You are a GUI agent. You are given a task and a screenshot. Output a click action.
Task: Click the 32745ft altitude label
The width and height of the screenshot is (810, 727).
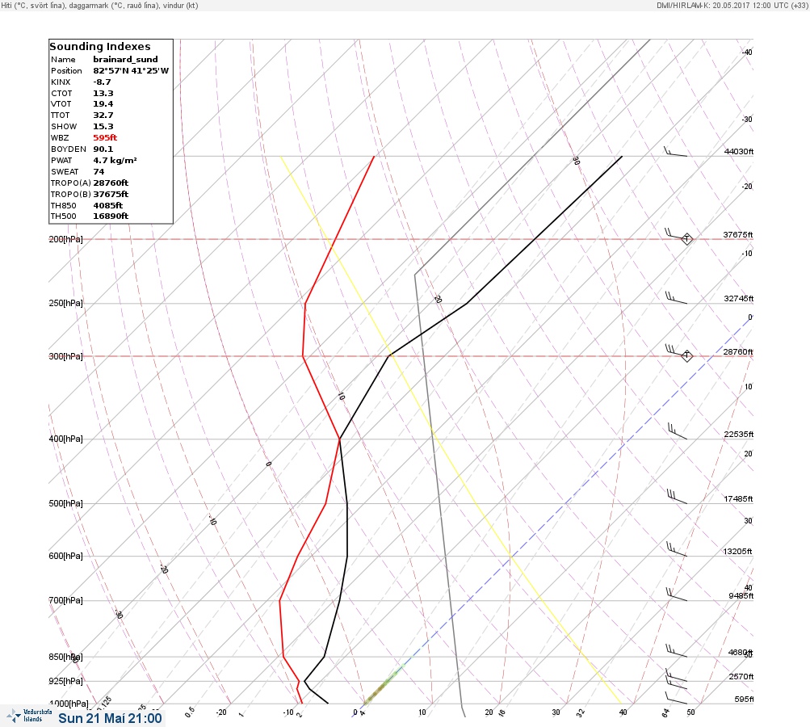739,299
